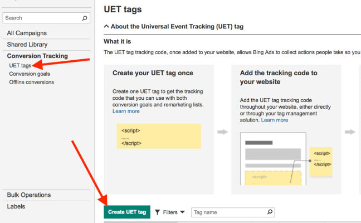The width and height of the screenshot is (361, 223).
Task: Click the Add the tracking code heading
Action: tap(279, 77)
